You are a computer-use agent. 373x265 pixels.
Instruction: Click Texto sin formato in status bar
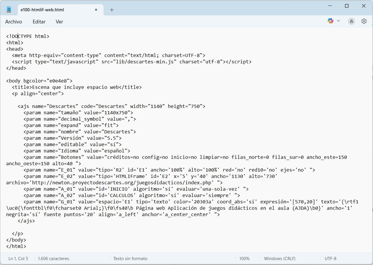coord(130,259)
